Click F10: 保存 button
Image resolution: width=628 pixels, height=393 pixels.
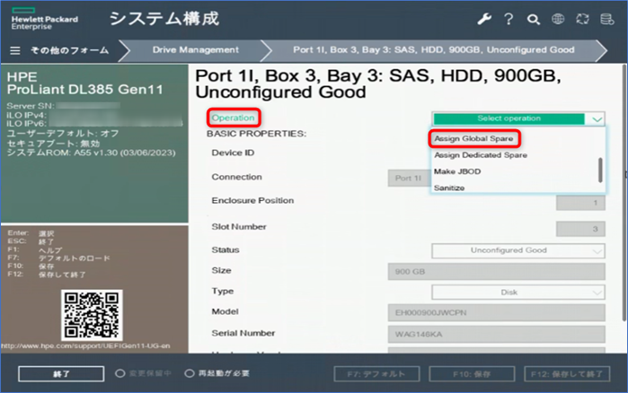coord(472,374)
